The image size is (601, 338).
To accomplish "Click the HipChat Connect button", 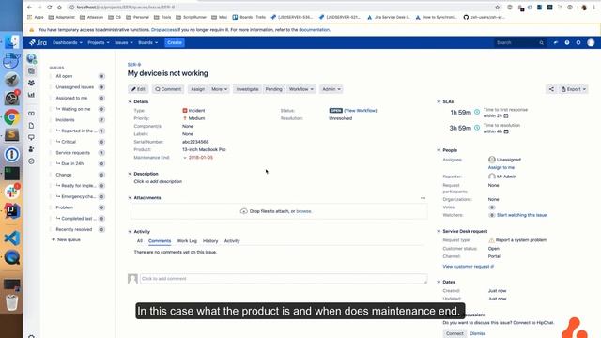I will [455, 334].
